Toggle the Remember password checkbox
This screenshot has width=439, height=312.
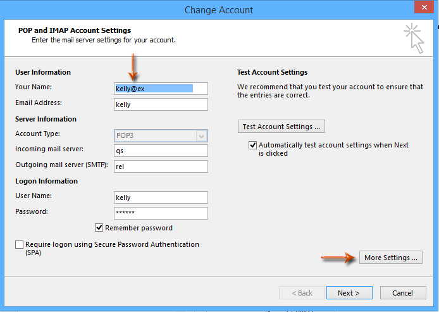(x=99, y=228)
